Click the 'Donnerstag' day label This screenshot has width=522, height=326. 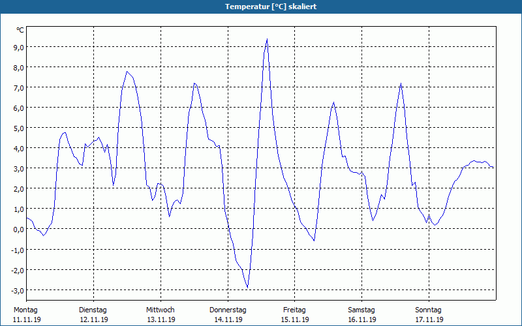[x=228, y=310]
